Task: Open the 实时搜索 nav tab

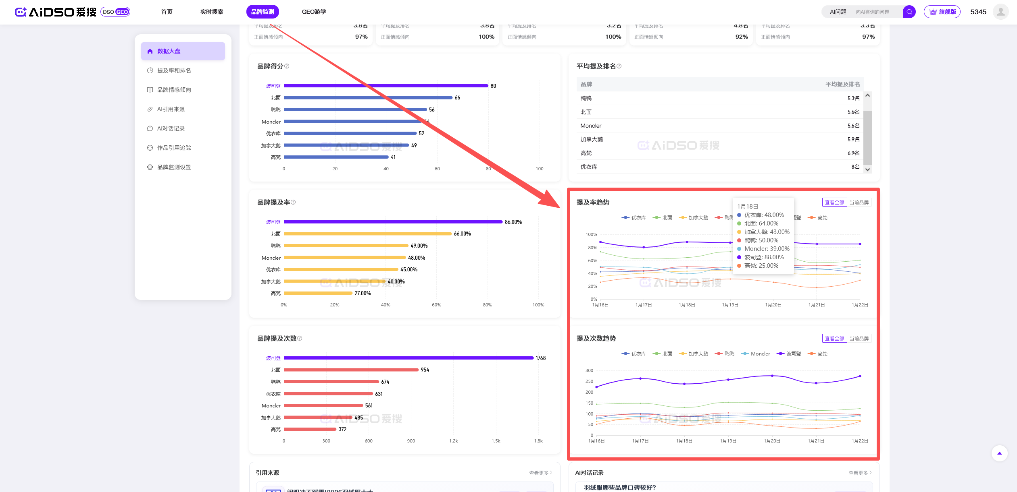Action: [x=212, y=12]
